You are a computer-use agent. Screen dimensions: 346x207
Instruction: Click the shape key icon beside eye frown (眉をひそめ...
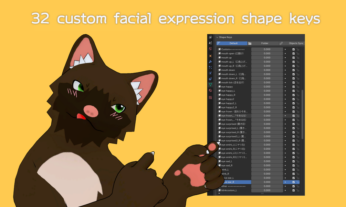pos(219,112)
